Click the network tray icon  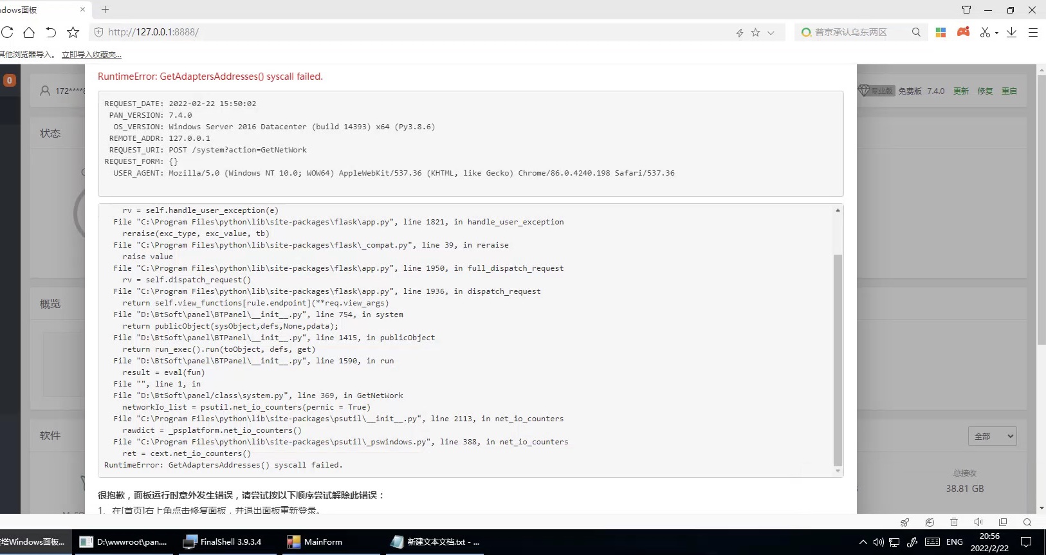(894, 542)
